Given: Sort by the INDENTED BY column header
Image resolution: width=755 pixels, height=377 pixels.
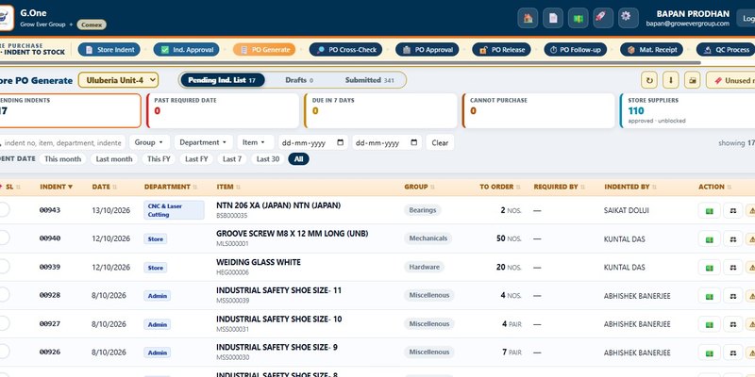Looking at the screenshot, I should [x=630, y=187].
